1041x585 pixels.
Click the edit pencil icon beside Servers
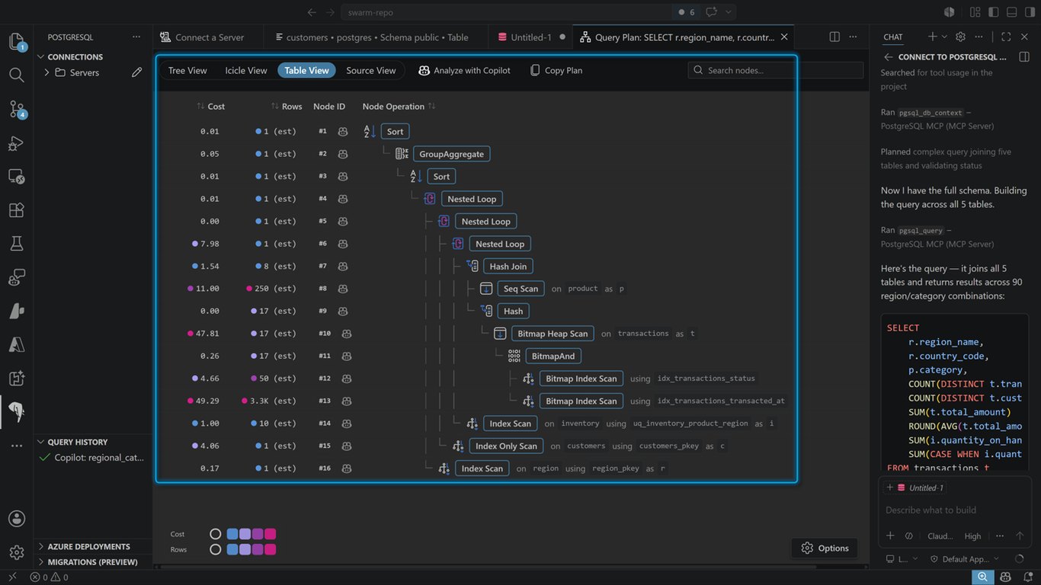(x=136, y=72)
